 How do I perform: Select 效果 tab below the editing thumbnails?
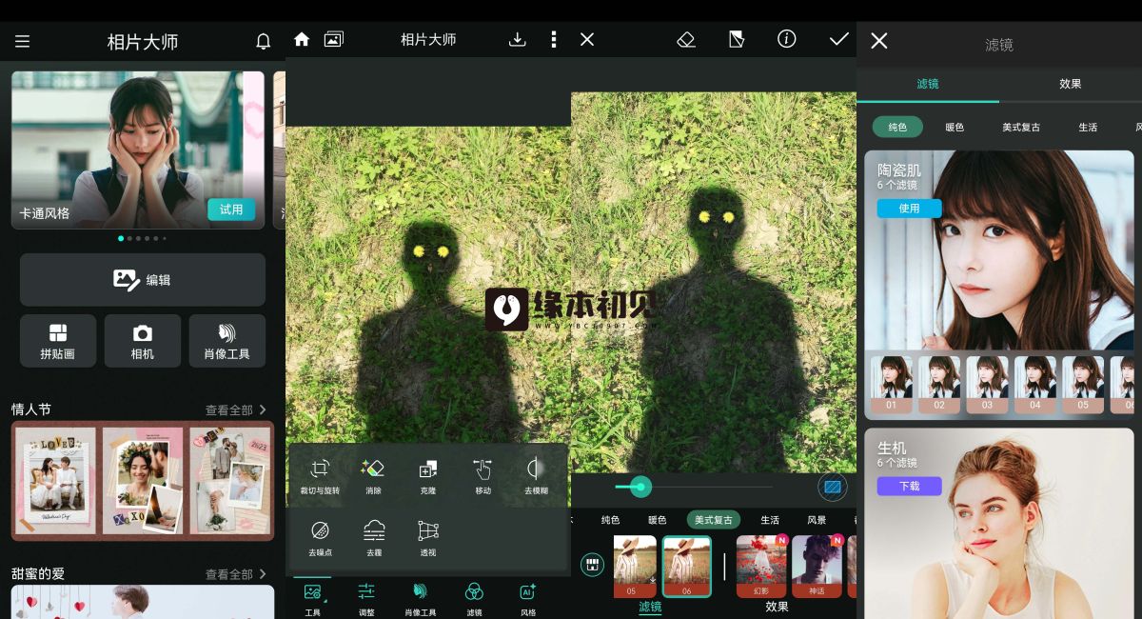778,607
